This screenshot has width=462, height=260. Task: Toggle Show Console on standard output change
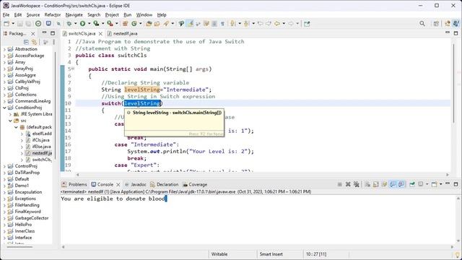coord(393,184)
